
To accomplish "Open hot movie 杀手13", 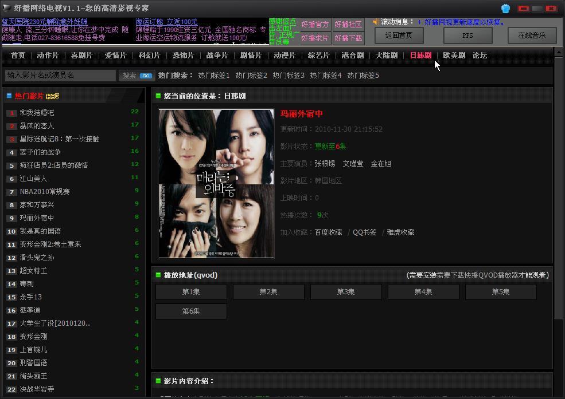I will (30, 297).
